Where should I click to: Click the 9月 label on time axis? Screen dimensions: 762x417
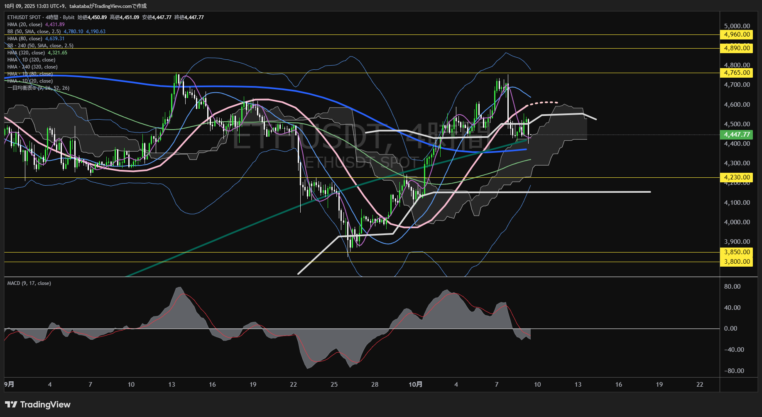pos(9,385)
